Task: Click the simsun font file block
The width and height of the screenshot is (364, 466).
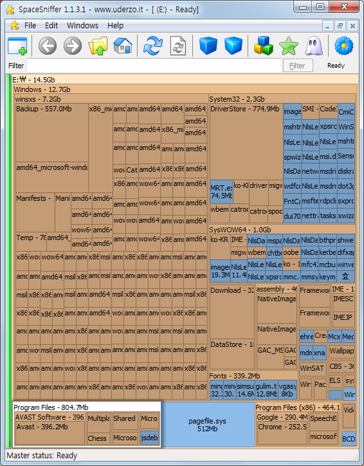Action: point(246,389)
